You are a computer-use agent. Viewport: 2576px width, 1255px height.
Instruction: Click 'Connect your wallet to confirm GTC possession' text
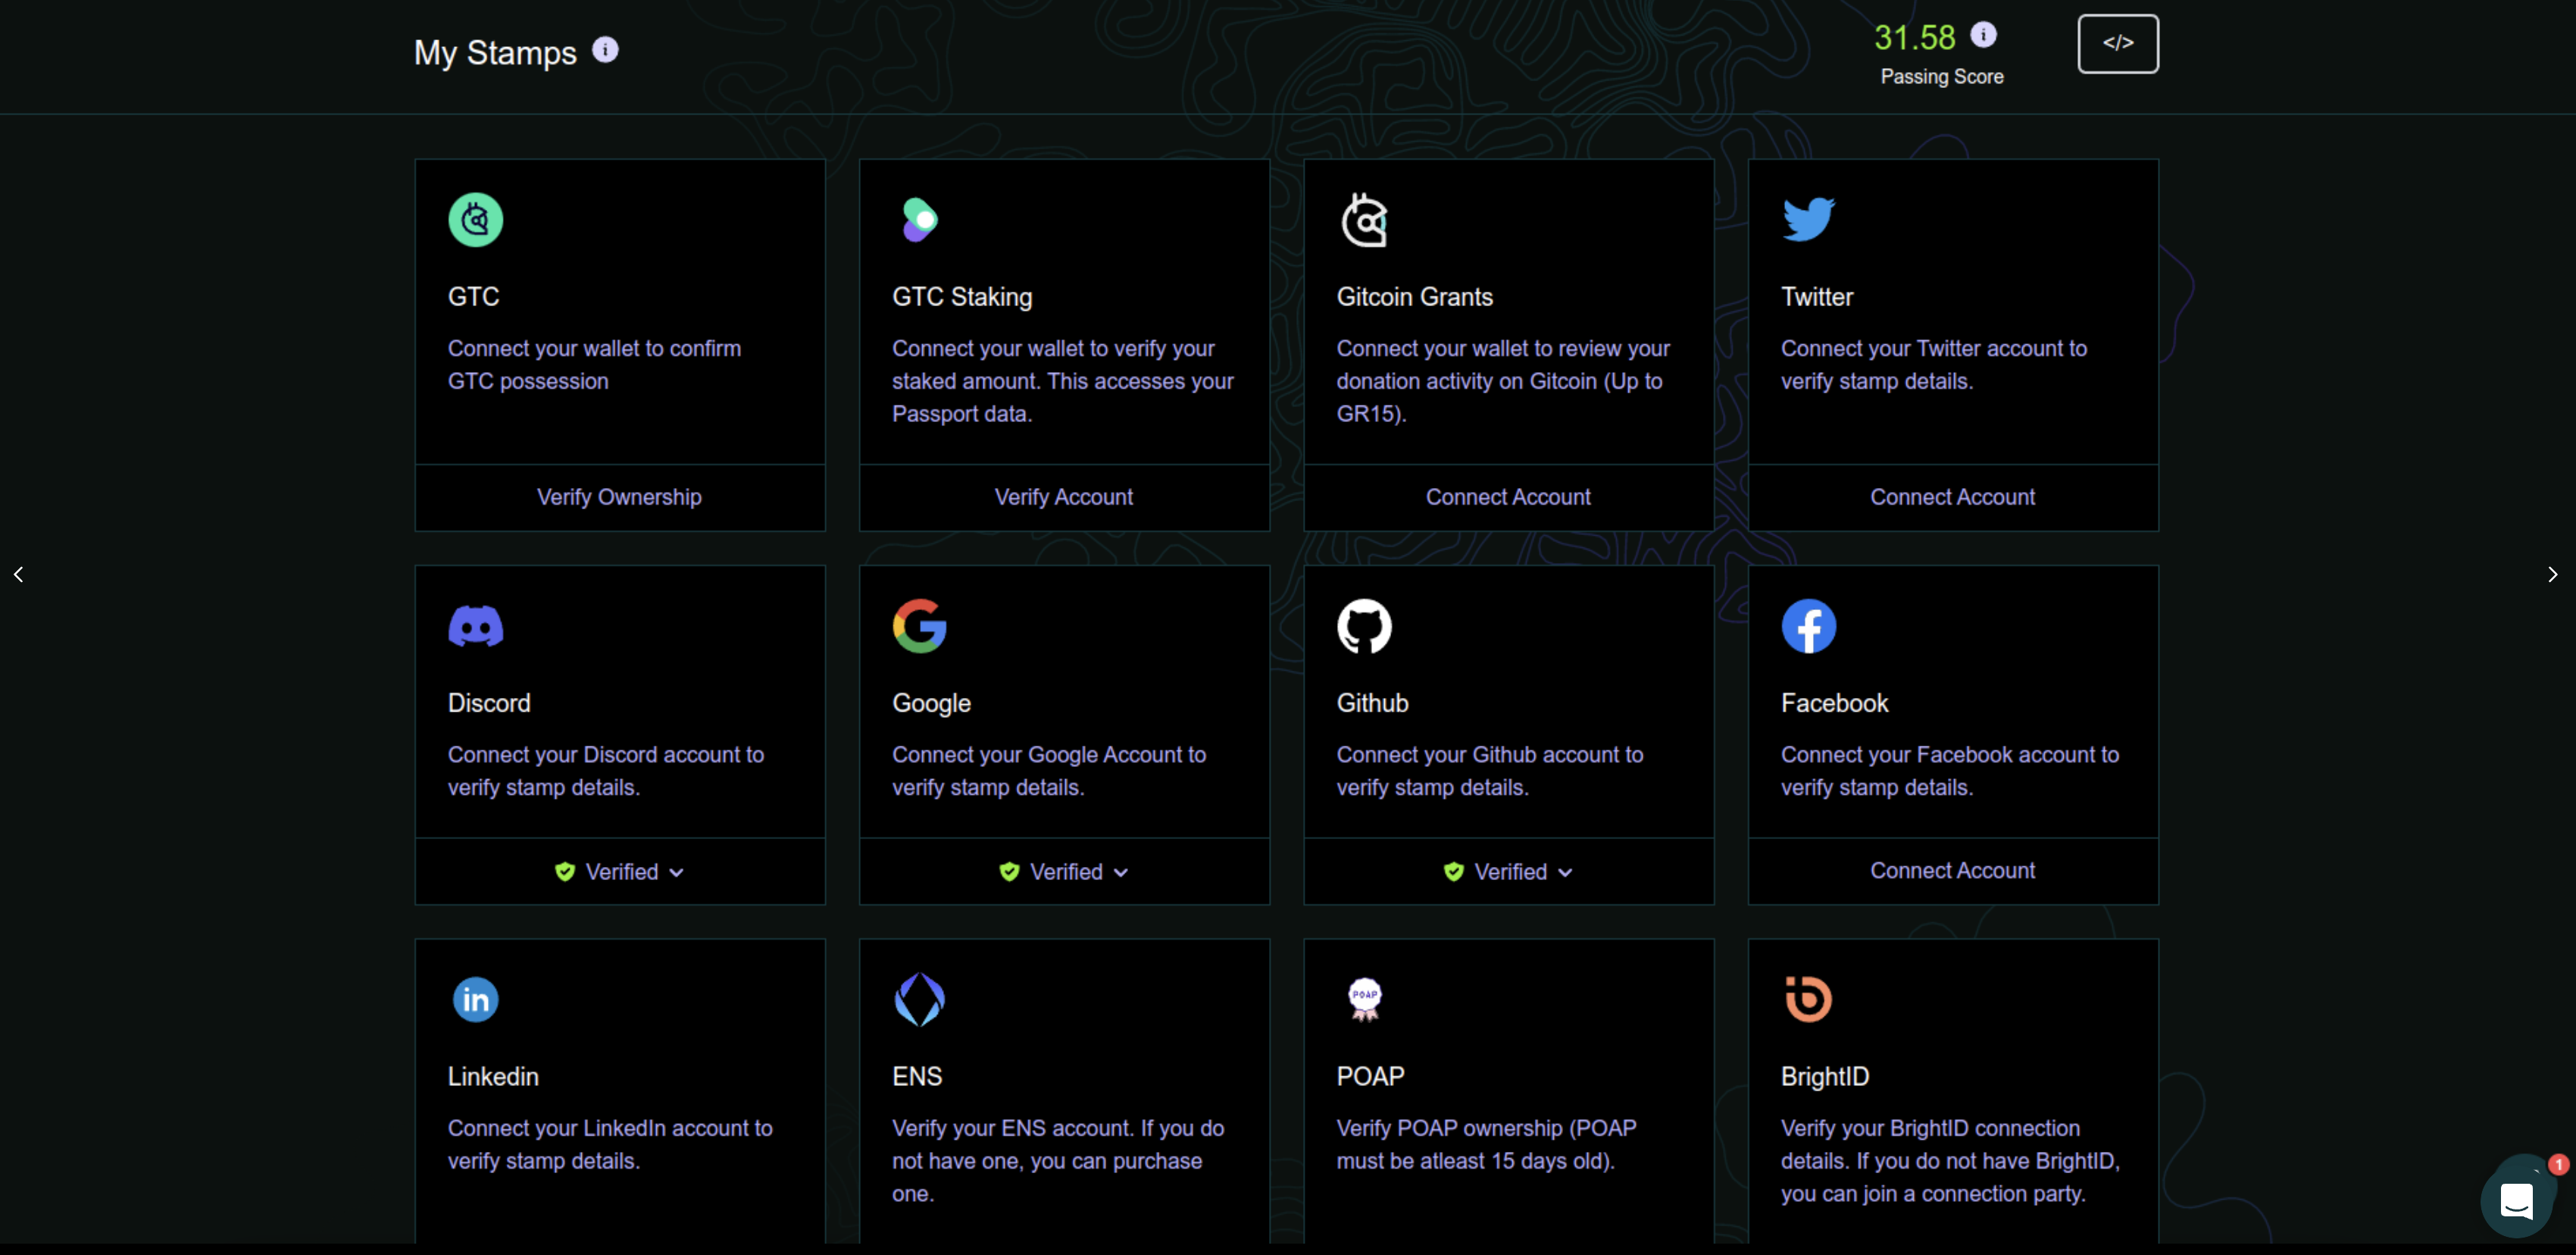pyautogui.click(x=594, y=365)
